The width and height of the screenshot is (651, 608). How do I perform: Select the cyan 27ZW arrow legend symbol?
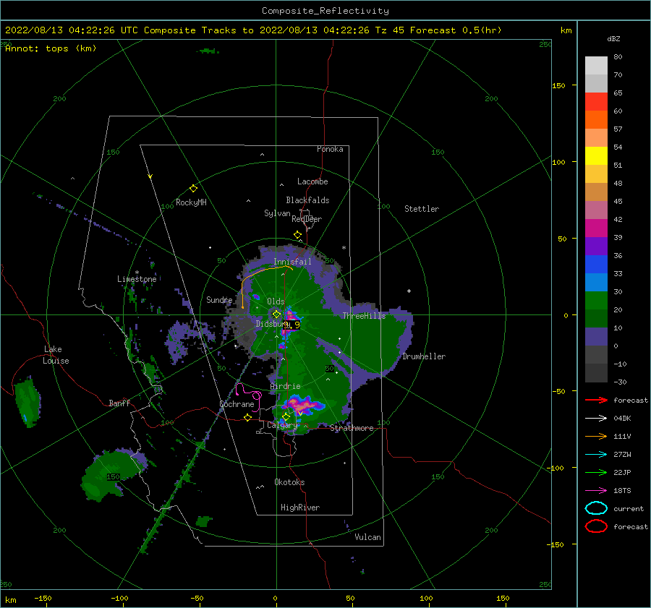596,455
